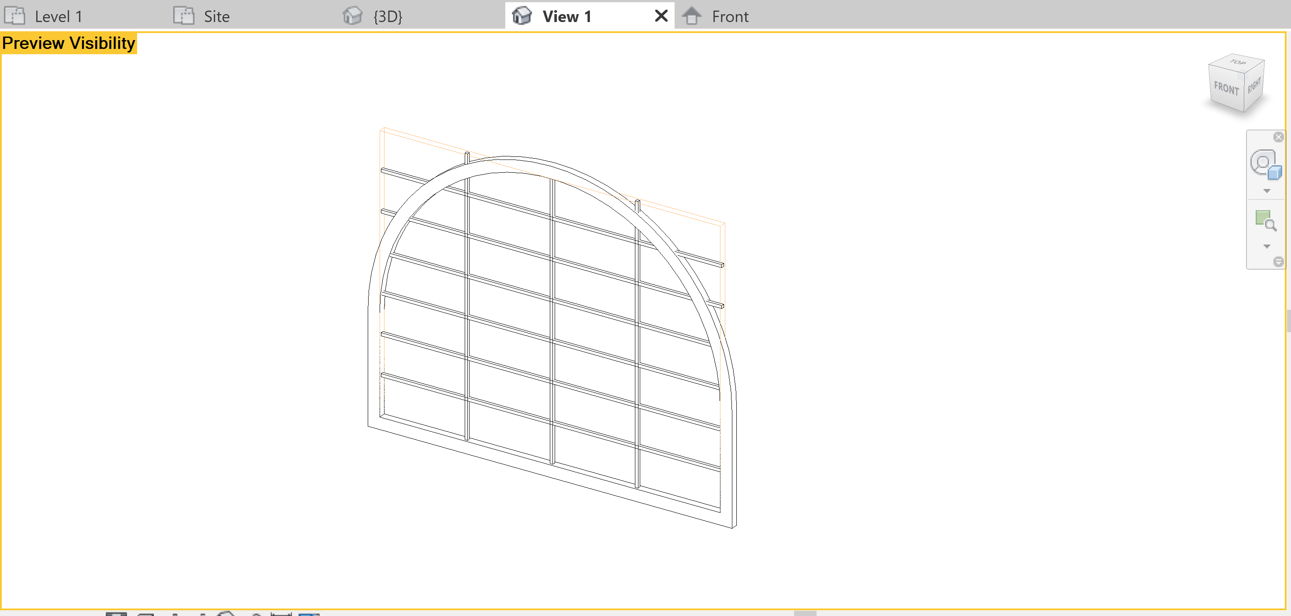1291x616 pixels.
Task: Expand the Zoom tool dropdown arrow
Action: point(1268,246)
